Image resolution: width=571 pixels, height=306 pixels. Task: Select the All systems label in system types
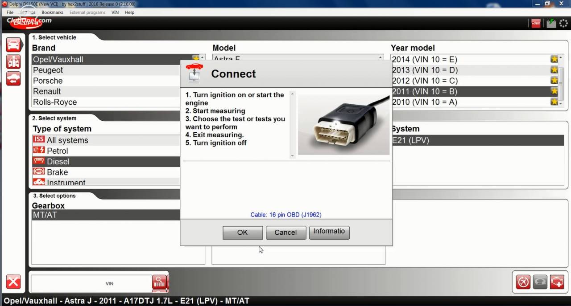pos(67,140)
